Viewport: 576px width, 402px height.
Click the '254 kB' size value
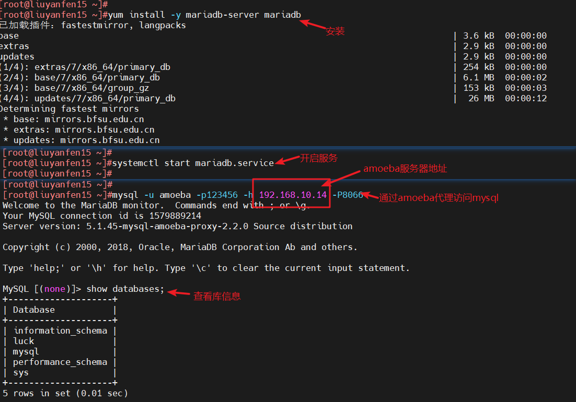tap(479, 67)
